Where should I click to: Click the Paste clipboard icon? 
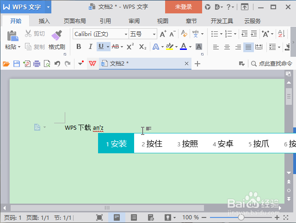12,36
